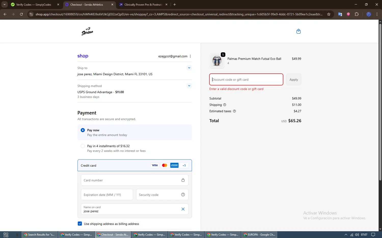Click the Senda logo
This screenshot has height=238, width=382.
[x=87, y=31]
